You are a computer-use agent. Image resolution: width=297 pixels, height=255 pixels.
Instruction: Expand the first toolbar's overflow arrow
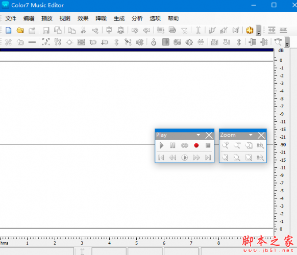(x=259, y=31)
